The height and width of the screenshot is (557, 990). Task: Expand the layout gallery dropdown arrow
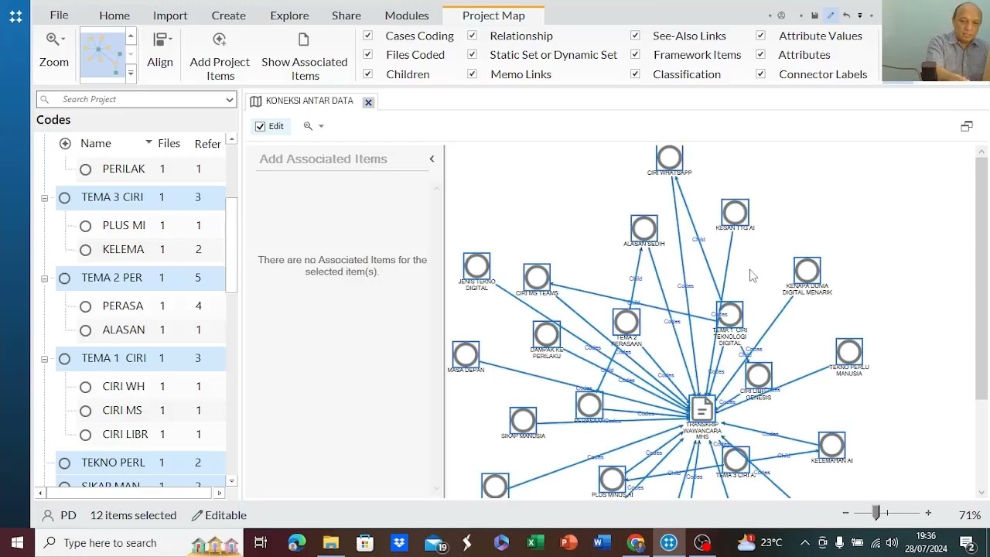tap(131, 73)
